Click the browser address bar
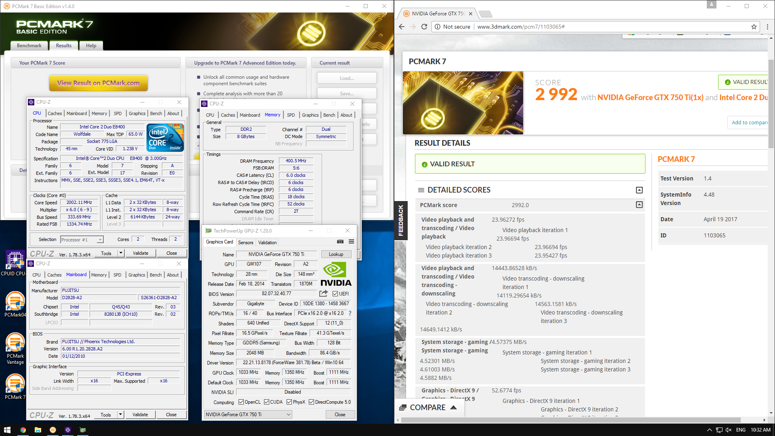 coord(595,27)
